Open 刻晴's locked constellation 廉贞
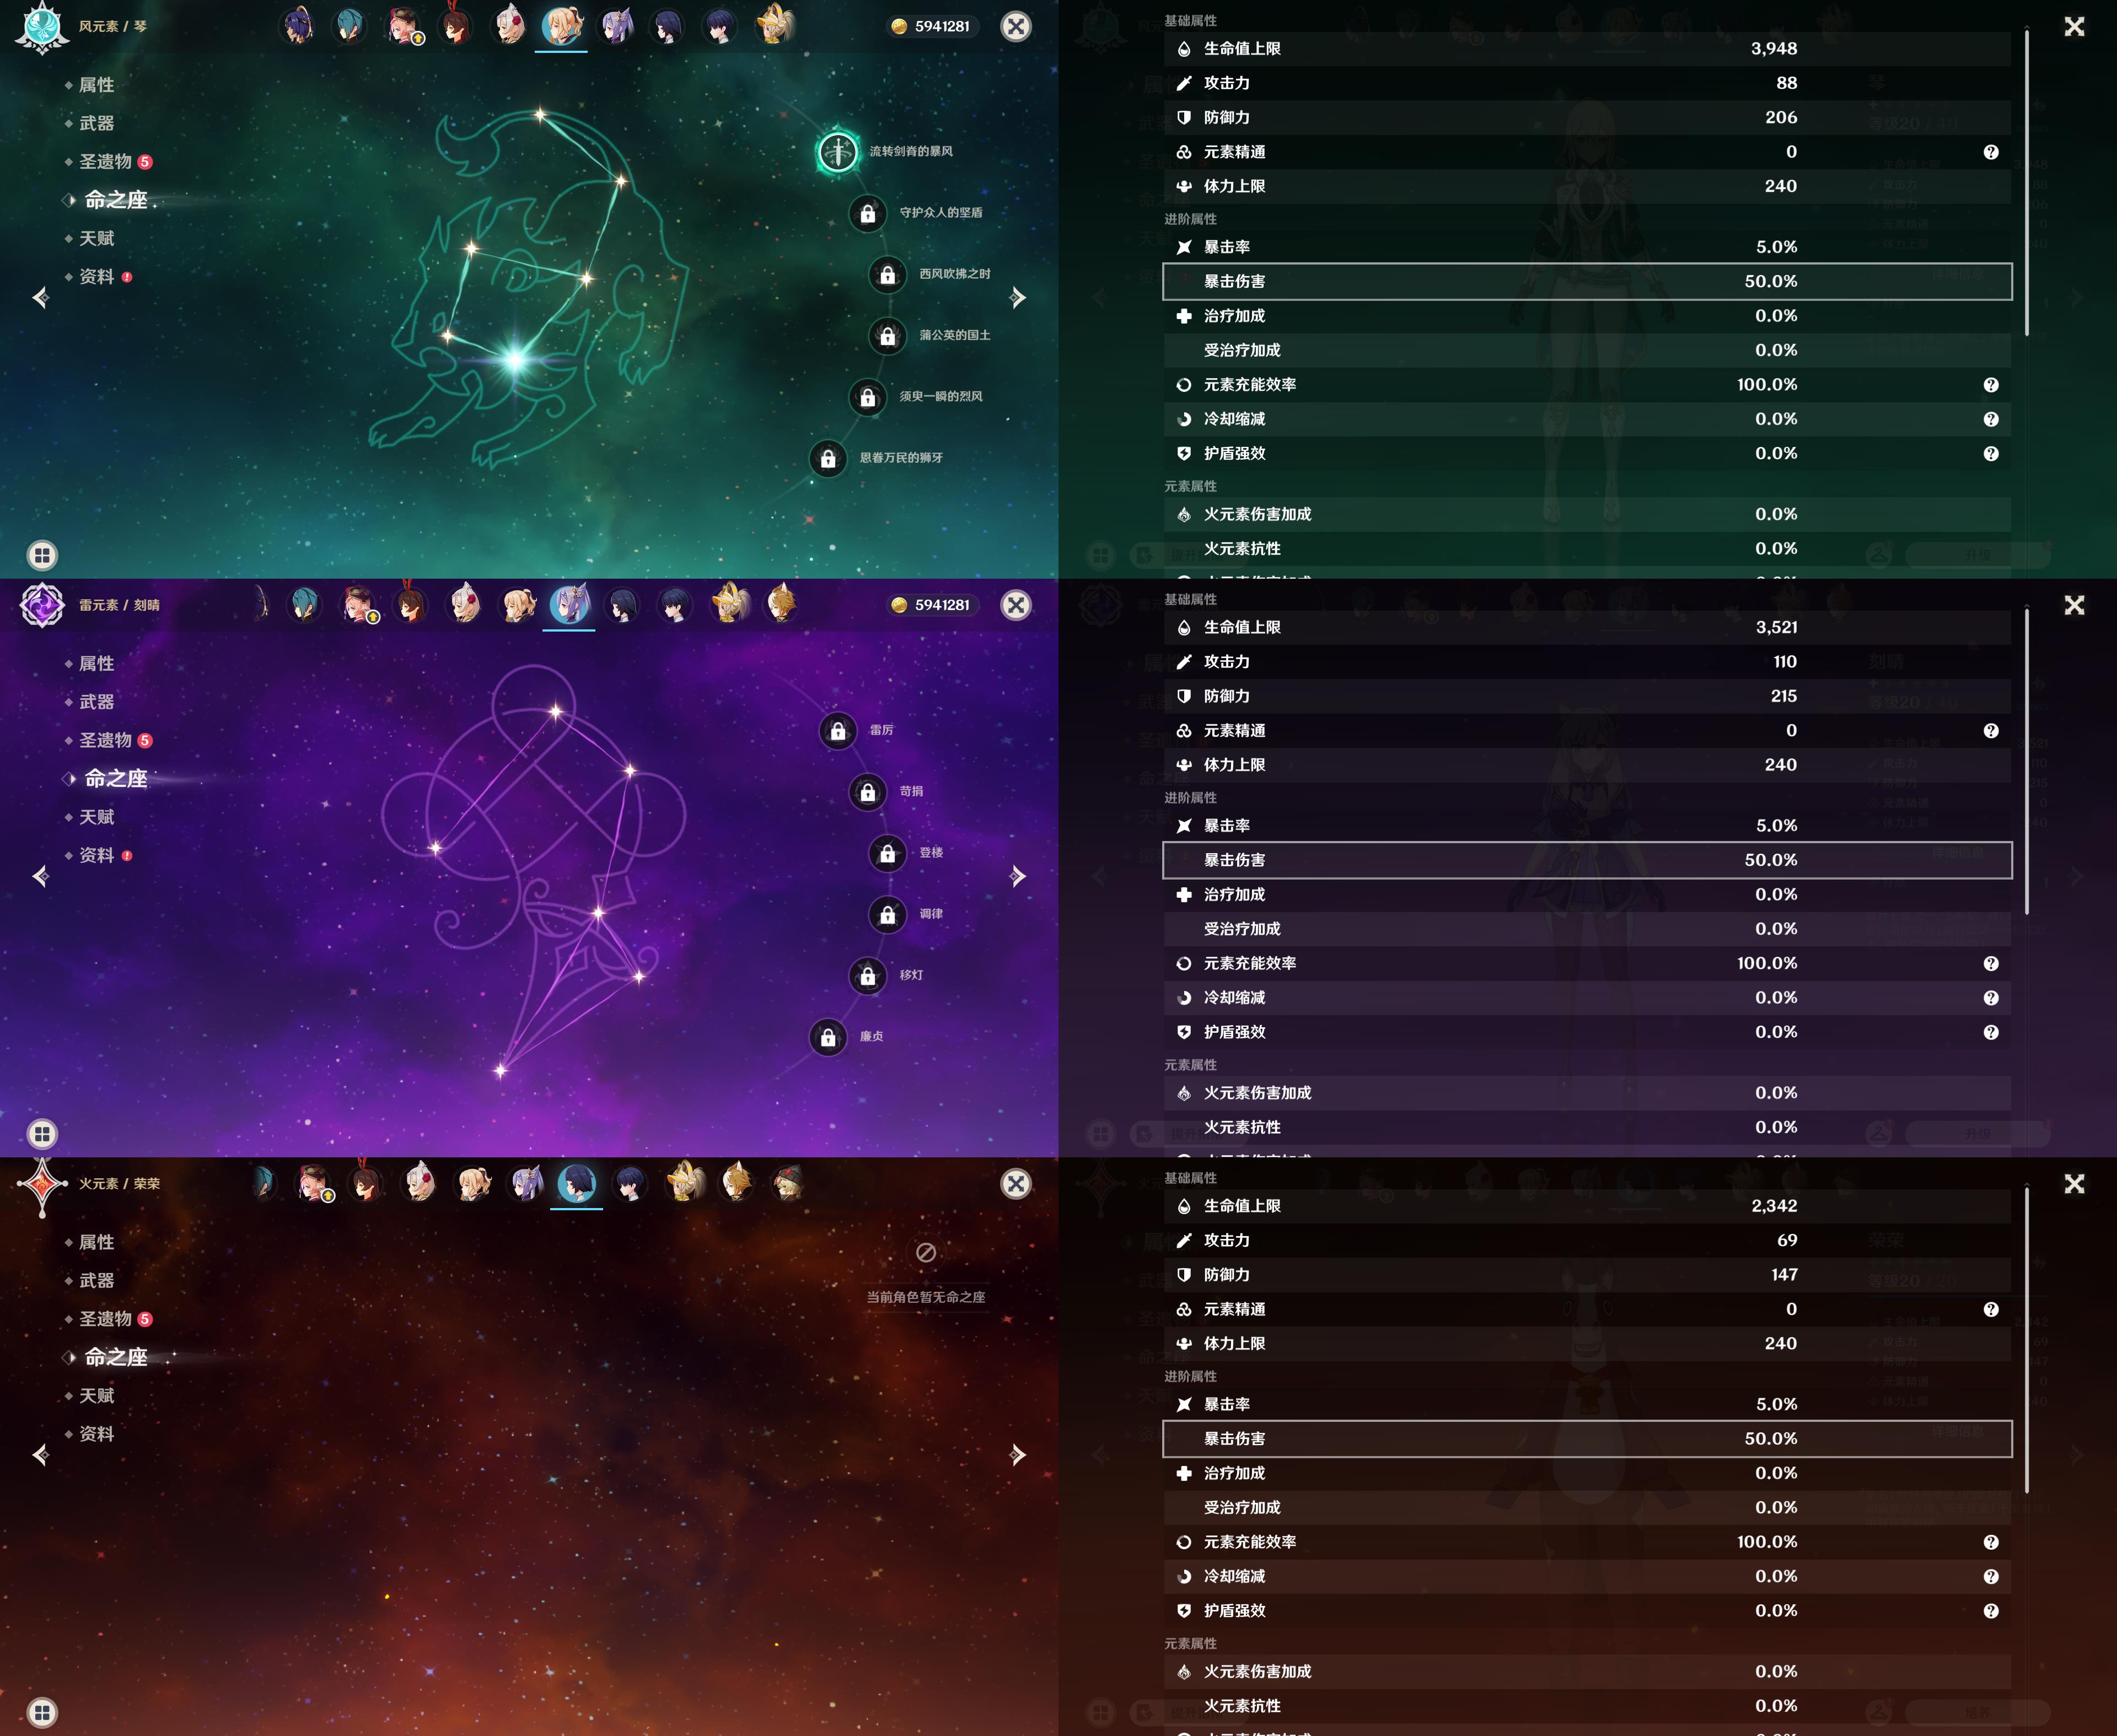Image resolution: width=2117 pixels, height=1736 pixels. (x=829, y=1037)
